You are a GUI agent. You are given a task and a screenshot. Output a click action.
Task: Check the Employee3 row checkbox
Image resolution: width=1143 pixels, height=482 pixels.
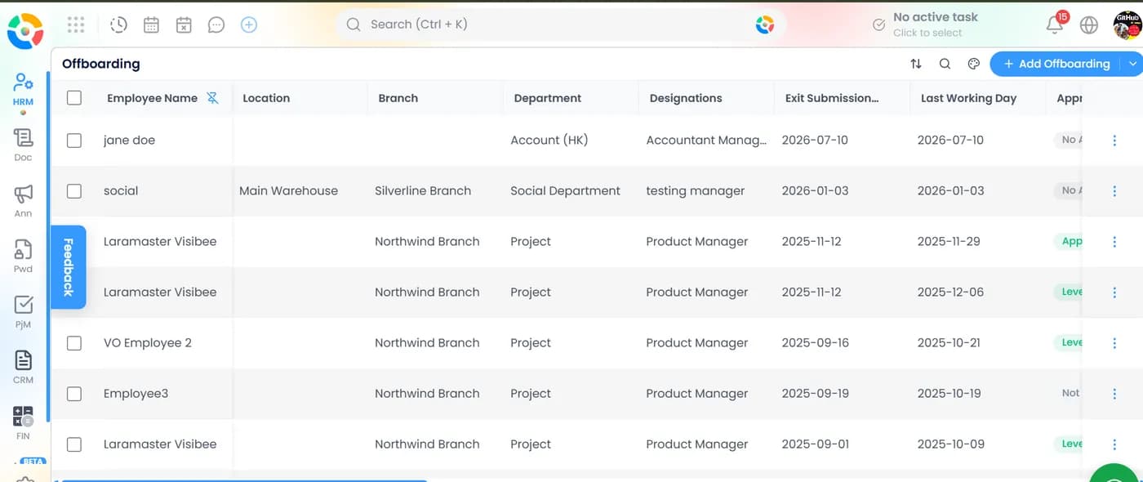pyautogui.click(x=74, y=394)
